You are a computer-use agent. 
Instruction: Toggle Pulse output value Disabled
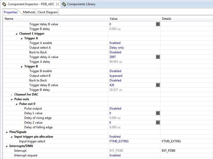[x=115, y=109]
